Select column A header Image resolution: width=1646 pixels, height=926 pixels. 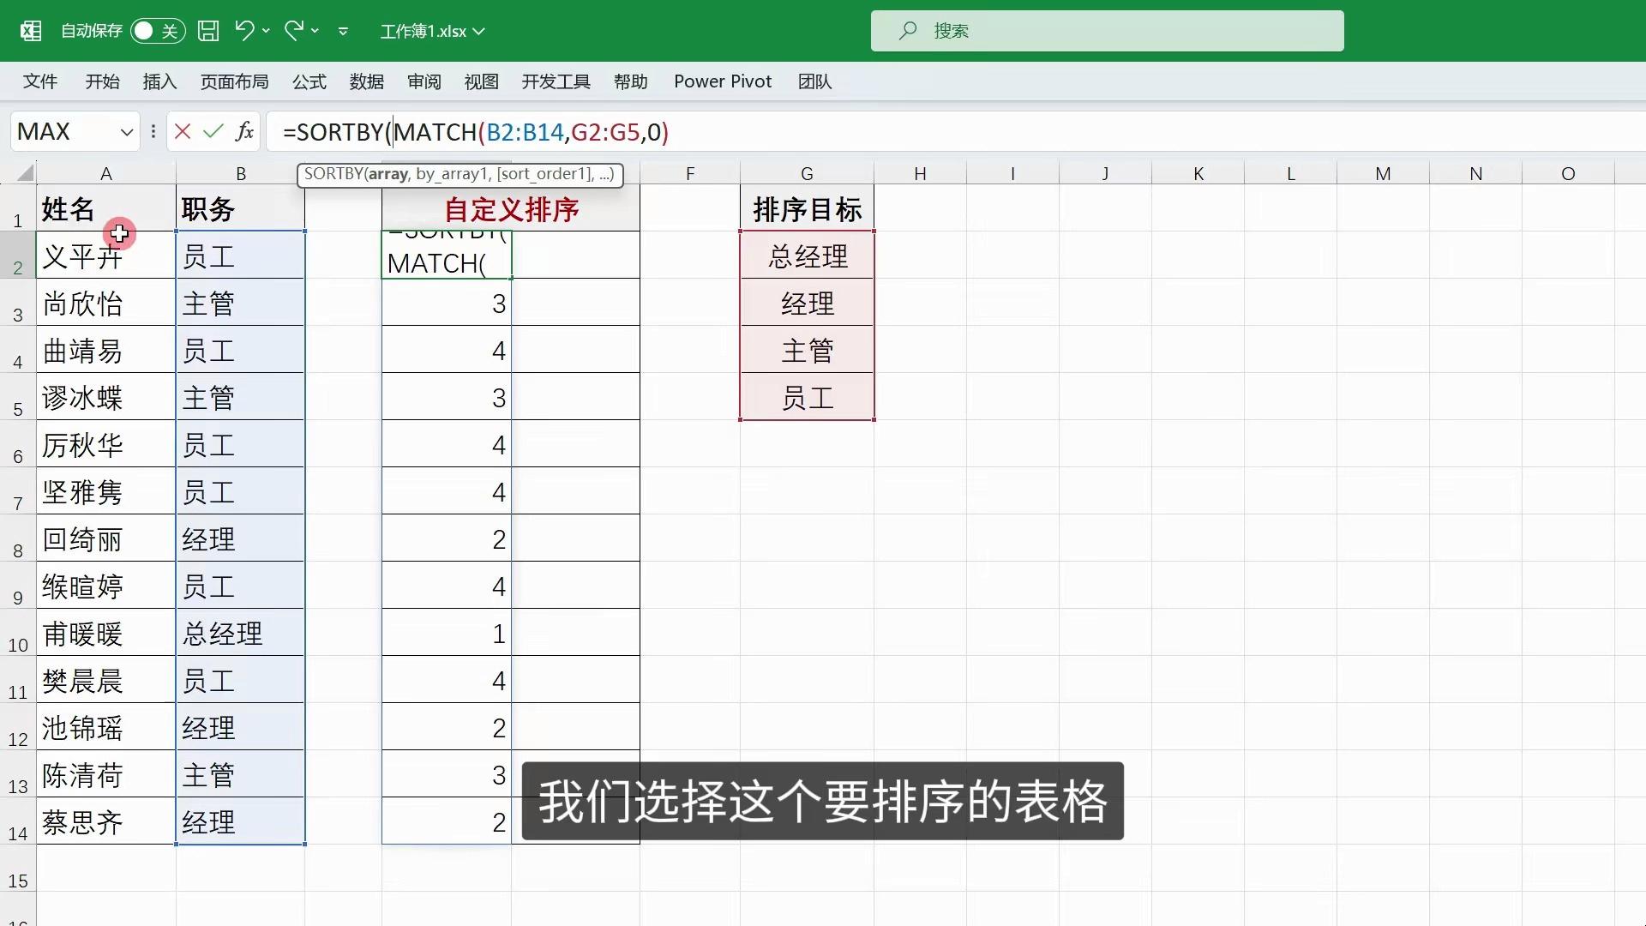coord(106,173)
